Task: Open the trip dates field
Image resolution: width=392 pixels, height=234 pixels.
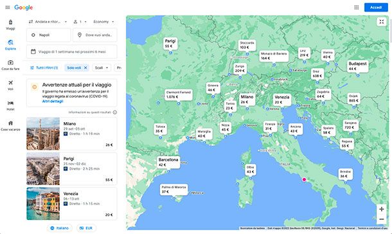Action: (x=72, y=51)
